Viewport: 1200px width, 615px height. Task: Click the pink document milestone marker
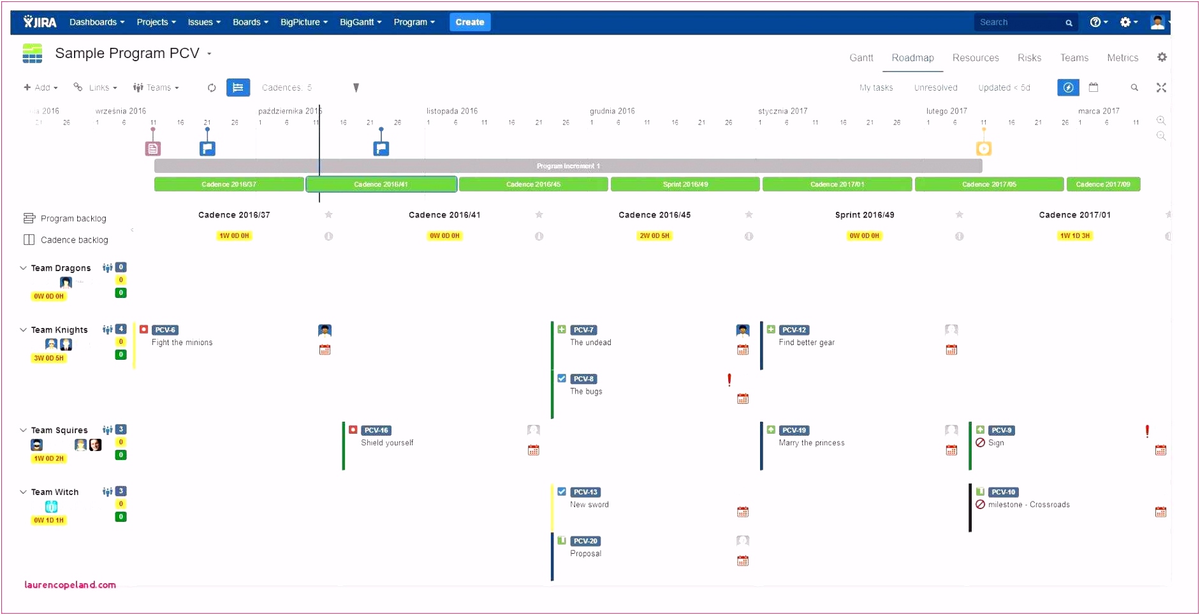point(153,149)
